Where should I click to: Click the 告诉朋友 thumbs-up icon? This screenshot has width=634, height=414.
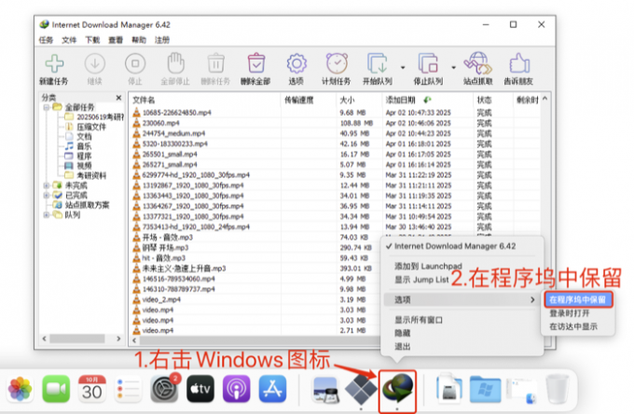pyautogui.click(x=518, y=66)
